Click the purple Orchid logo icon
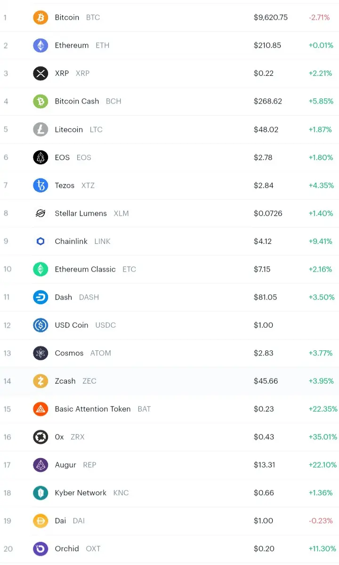 (x=40, y=549)
